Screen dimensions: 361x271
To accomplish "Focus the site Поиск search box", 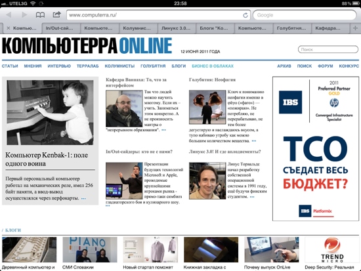I will click(x=328, y=49).
